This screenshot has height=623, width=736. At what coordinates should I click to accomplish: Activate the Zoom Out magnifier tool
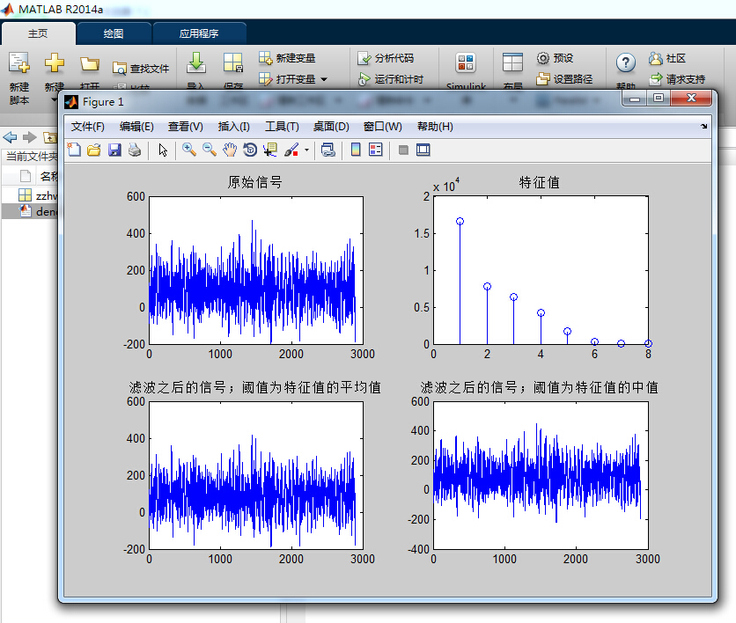pos(210,150)
